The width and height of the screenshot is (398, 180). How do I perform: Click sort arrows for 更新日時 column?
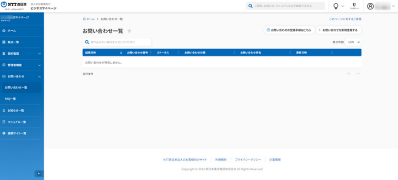[x=332, y=52]
